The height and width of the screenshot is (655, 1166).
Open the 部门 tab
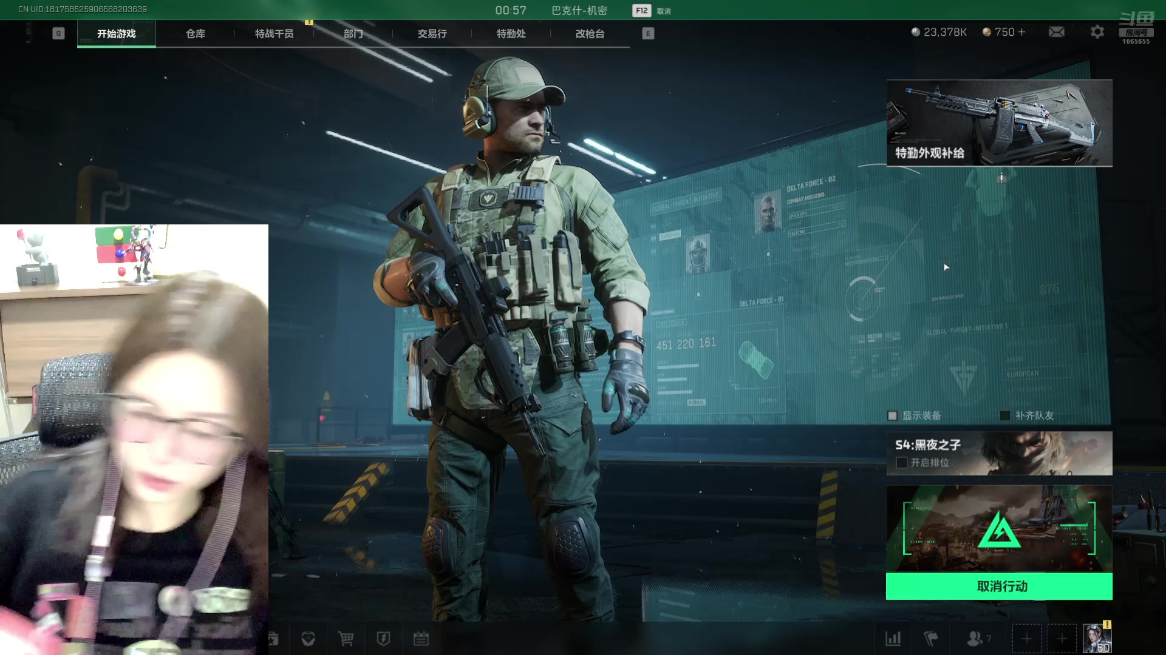coord(353,34)
